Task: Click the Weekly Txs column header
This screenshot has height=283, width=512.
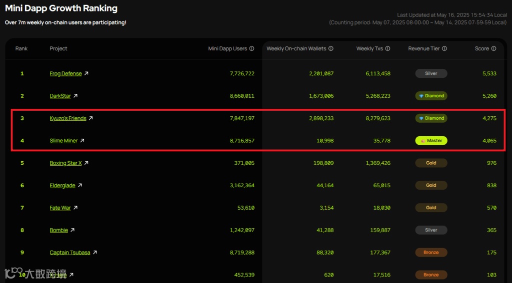Action: click(x=369, y=48)
